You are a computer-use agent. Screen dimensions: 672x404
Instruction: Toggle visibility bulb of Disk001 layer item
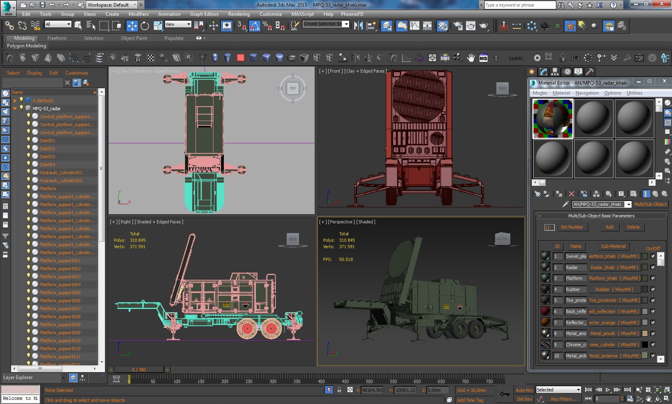(x=28, y=140)
